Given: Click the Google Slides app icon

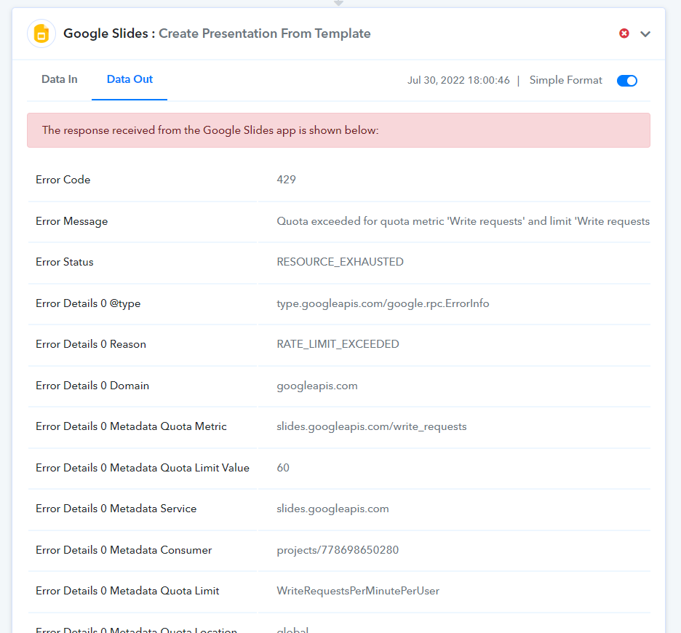Looking at the screenshot, I should (x=41, y=33).
